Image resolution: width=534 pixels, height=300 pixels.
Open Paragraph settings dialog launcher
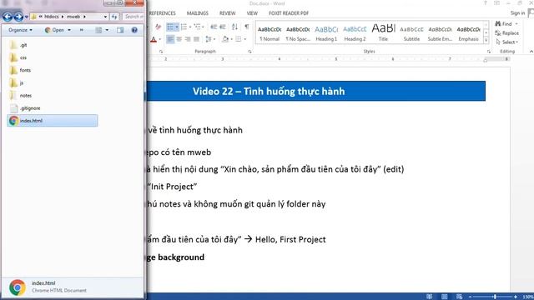(x=250, y=52)
